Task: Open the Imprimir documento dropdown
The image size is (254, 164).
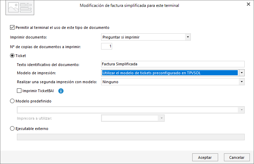Action: 188,37
